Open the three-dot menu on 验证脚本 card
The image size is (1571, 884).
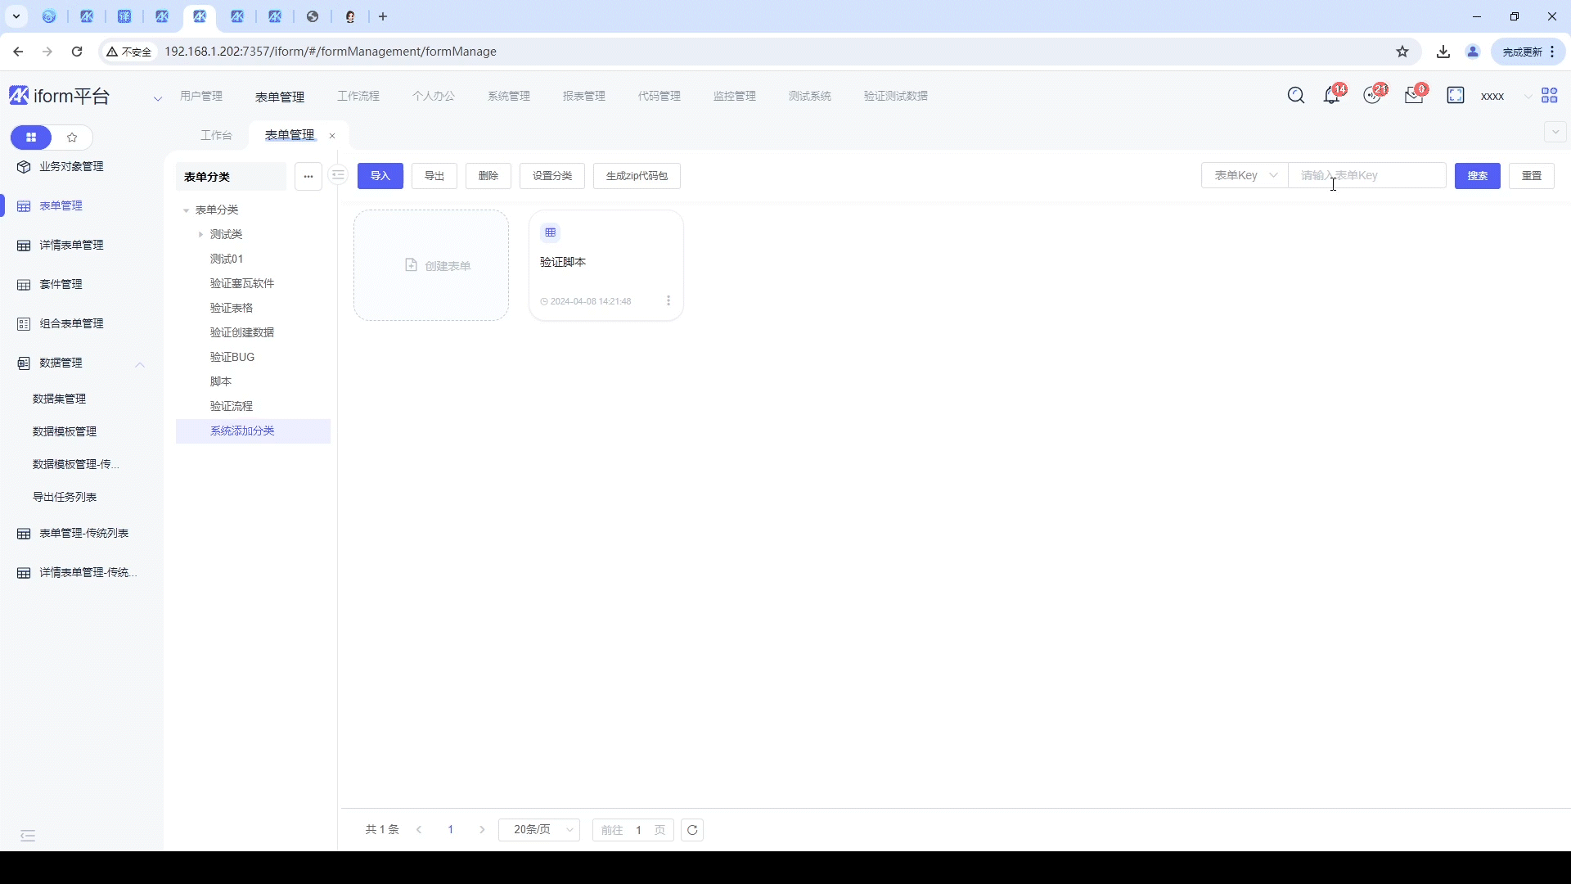(668, 300)
